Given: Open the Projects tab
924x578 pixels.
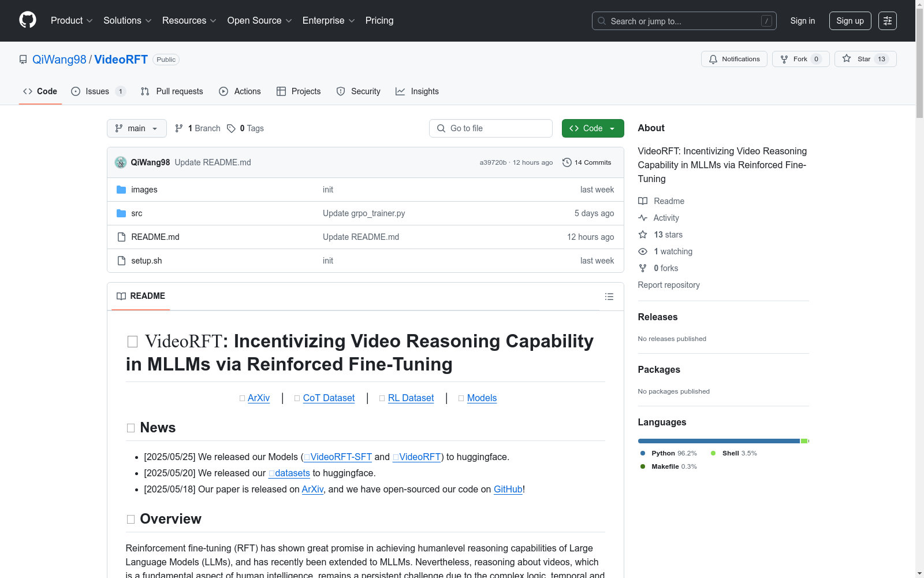Looking at the screenshot, I should (x=299, y=91).
